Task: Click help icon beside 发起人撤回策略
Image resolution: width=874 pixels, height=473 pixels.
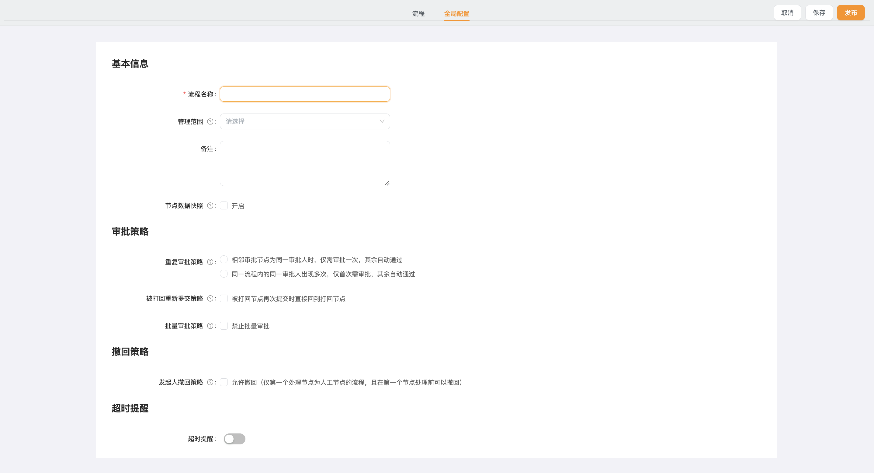Action: tap(210, 382)
